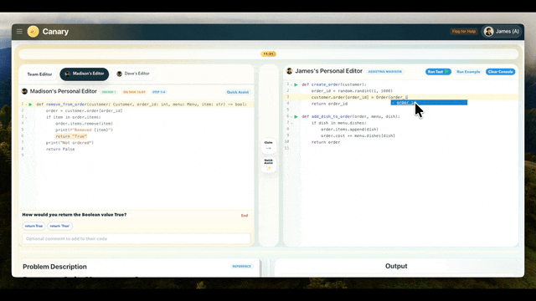This screenshot has height=301, width=536.
Task: Click the divider handle between Description and Output
Action: pos(268,268)
